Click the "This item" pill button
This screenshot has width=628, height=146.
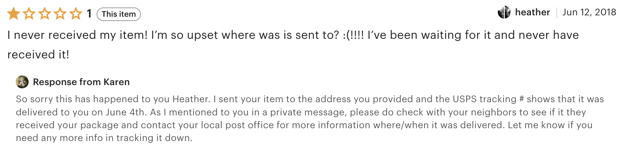pyautogui.click(x=119, y=14)
